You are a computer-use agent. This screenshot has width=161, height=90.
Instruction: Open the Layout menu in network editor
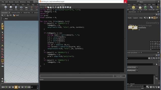(x=135, y=18)
